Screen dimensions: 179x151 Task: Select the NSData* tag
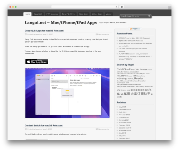121,76
